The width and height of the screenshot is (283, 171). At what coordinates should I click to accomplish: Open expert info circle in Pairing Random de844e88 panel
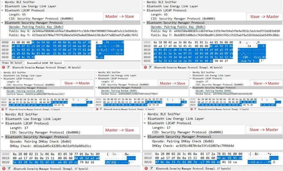pyautogui.click(x=97, y=109)
